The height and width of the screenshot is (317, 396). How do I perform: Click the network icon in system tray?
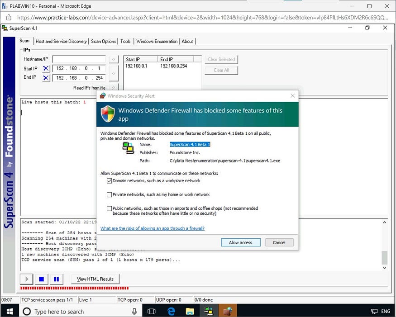click(374, 312)
